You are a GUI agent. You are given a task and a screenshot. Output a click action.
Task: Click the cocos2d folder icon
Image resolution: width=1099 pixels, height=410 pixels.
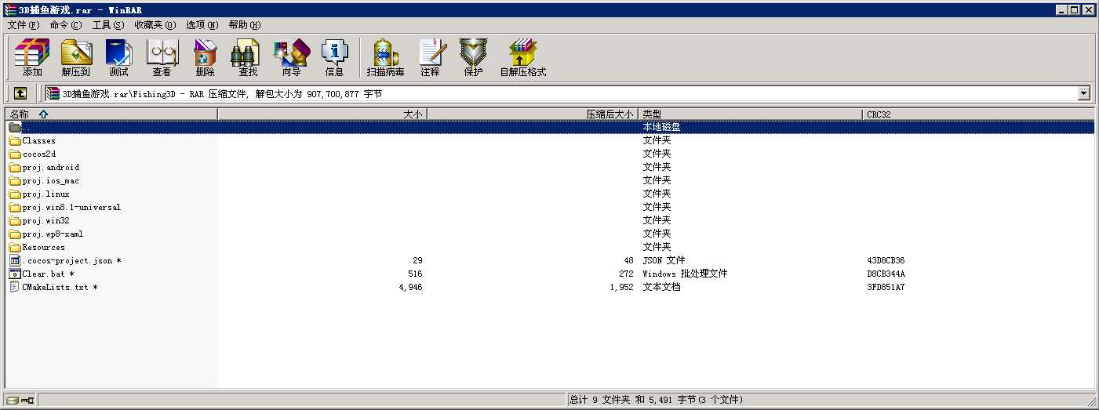[15, 154]
